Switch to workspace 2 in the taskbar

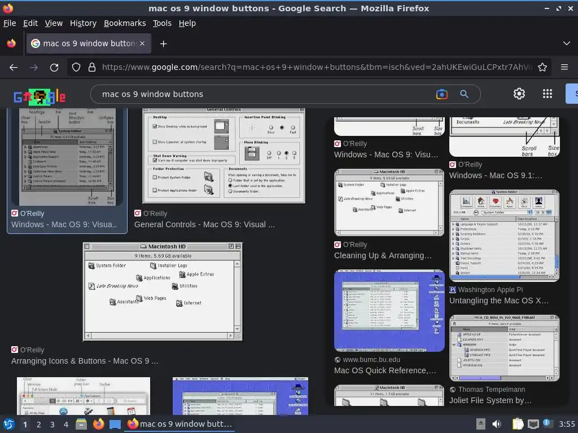[39, 425]
